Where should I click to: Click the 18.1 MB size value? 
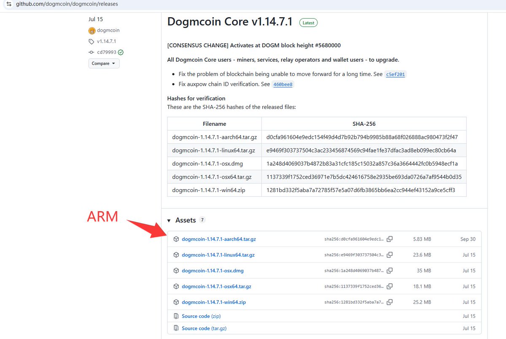(422, 286)
